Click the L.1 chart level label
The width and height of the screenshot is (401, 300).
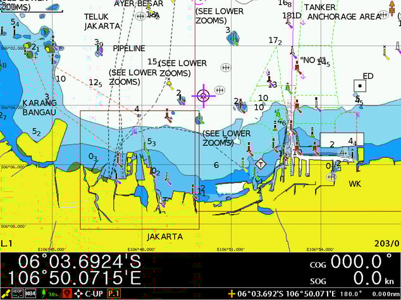tap(7, 243)
